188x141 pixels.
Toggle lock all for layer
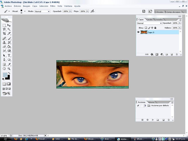(155, 28)
